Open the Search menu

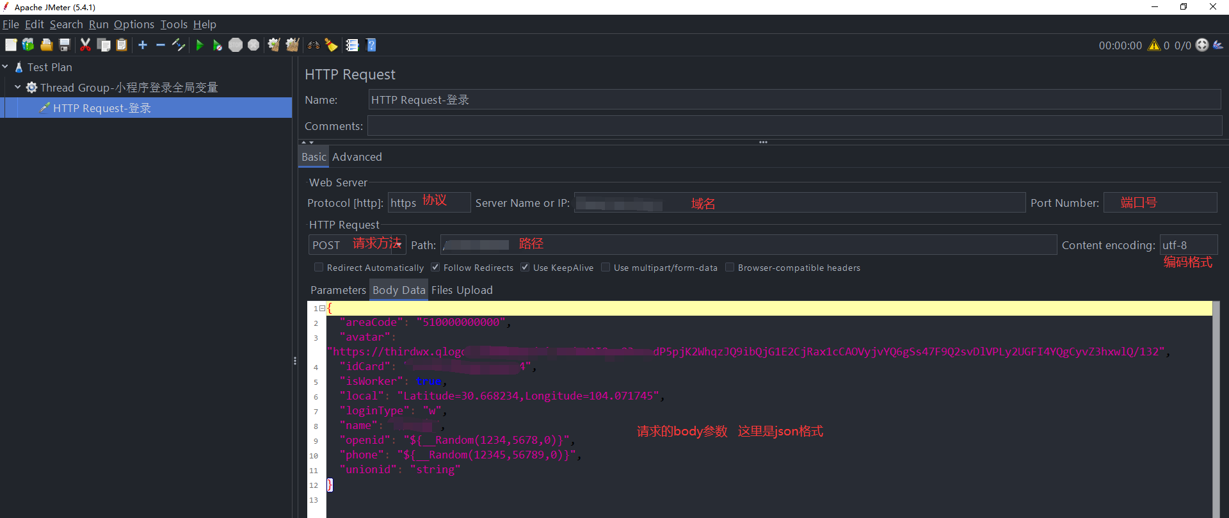(67, 24)
